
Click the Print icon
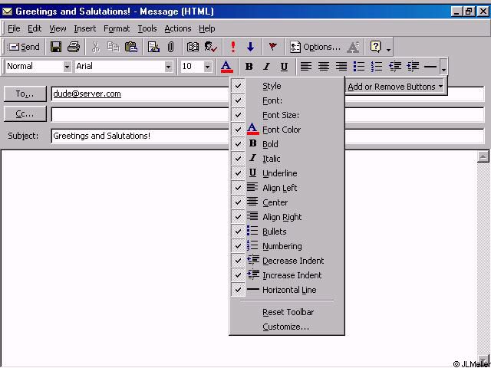pos(73,47)
